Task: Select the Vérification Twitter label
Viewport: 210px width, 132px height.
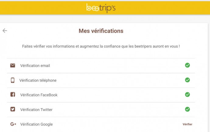Action: point(36,110)
